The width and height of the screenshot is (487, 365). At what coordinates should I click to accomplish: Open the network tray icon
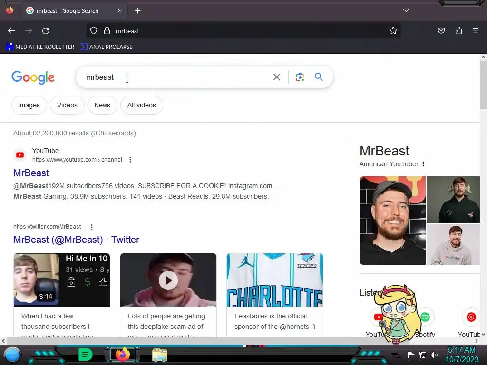423,355
